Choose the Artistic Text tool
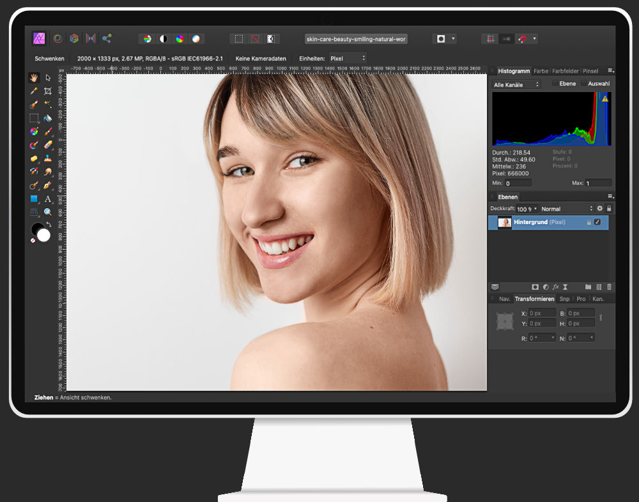The image size is (639, 502). (47, 199)
